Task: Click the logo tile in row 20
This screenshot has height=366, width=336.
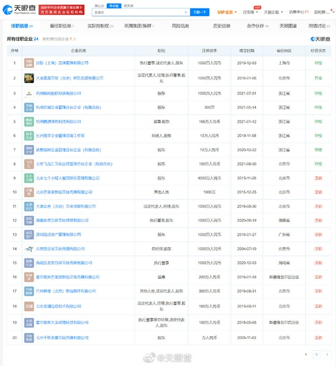Action: [x=29, y=338]
